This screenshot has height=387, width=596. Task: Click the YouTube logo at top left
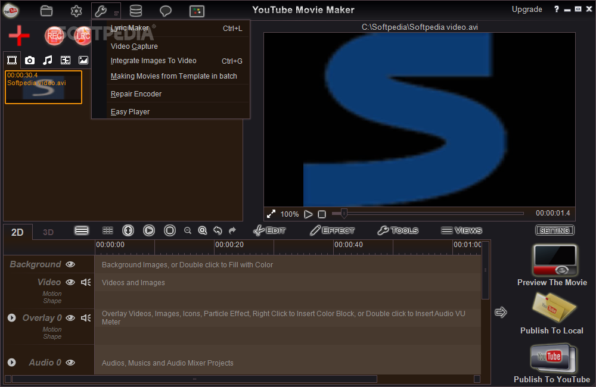[11, 11]
